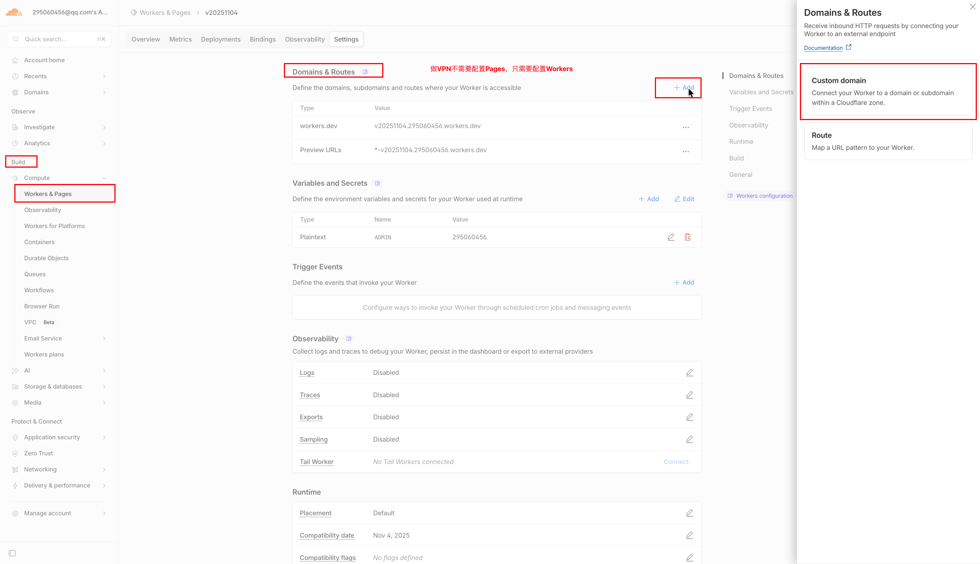This screenshot has width=980, height=564.
Task: Click the Zero Trust sidebar icon
Action: 15,453
